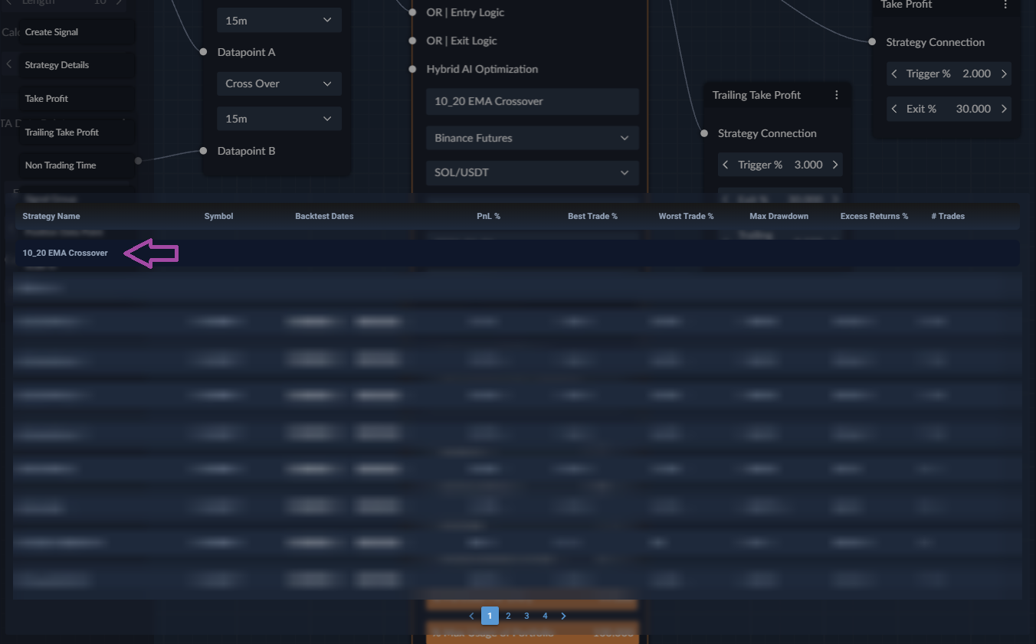Open the Cross Over condition dropdown
1036x644 pixels.
tap(279, 83)
